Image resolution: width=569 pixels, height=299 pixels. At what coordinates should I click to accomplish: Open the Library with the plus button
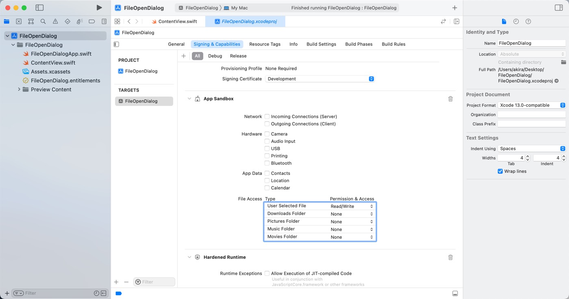click(454, 8)
